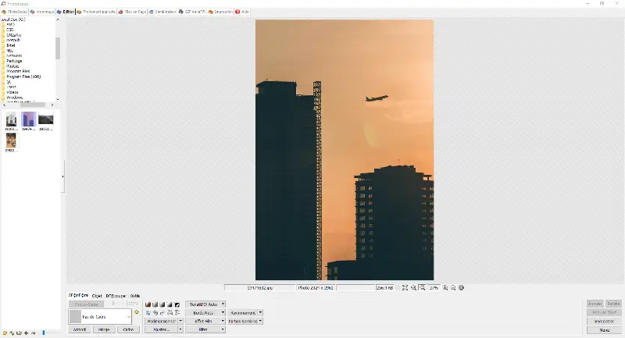Click the yellow star beside frame list

pyautogui.click(x=137, y=312)
